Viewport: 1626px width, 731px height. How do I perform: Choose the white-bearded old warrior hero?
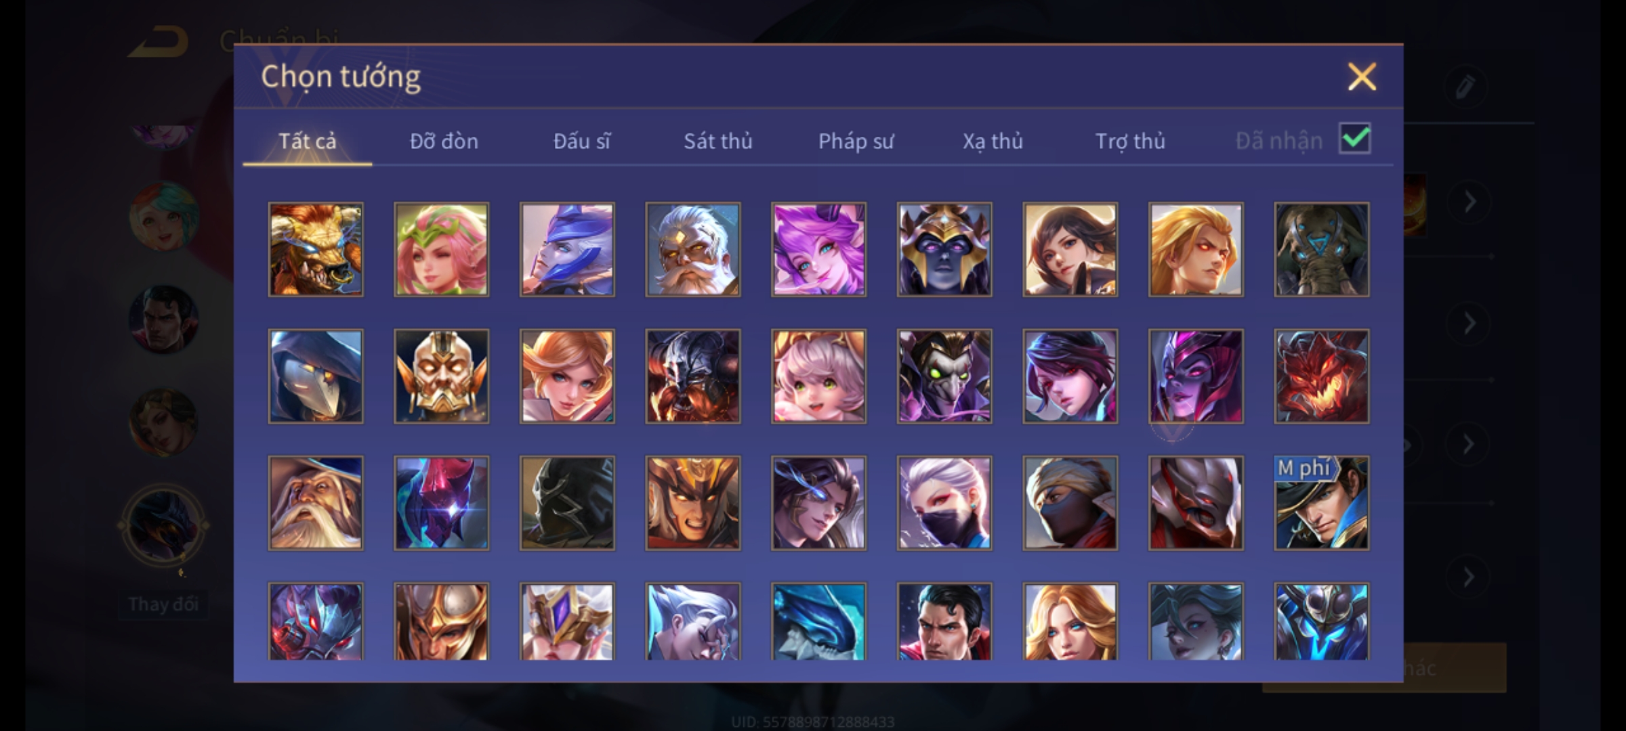click(693, 250)
